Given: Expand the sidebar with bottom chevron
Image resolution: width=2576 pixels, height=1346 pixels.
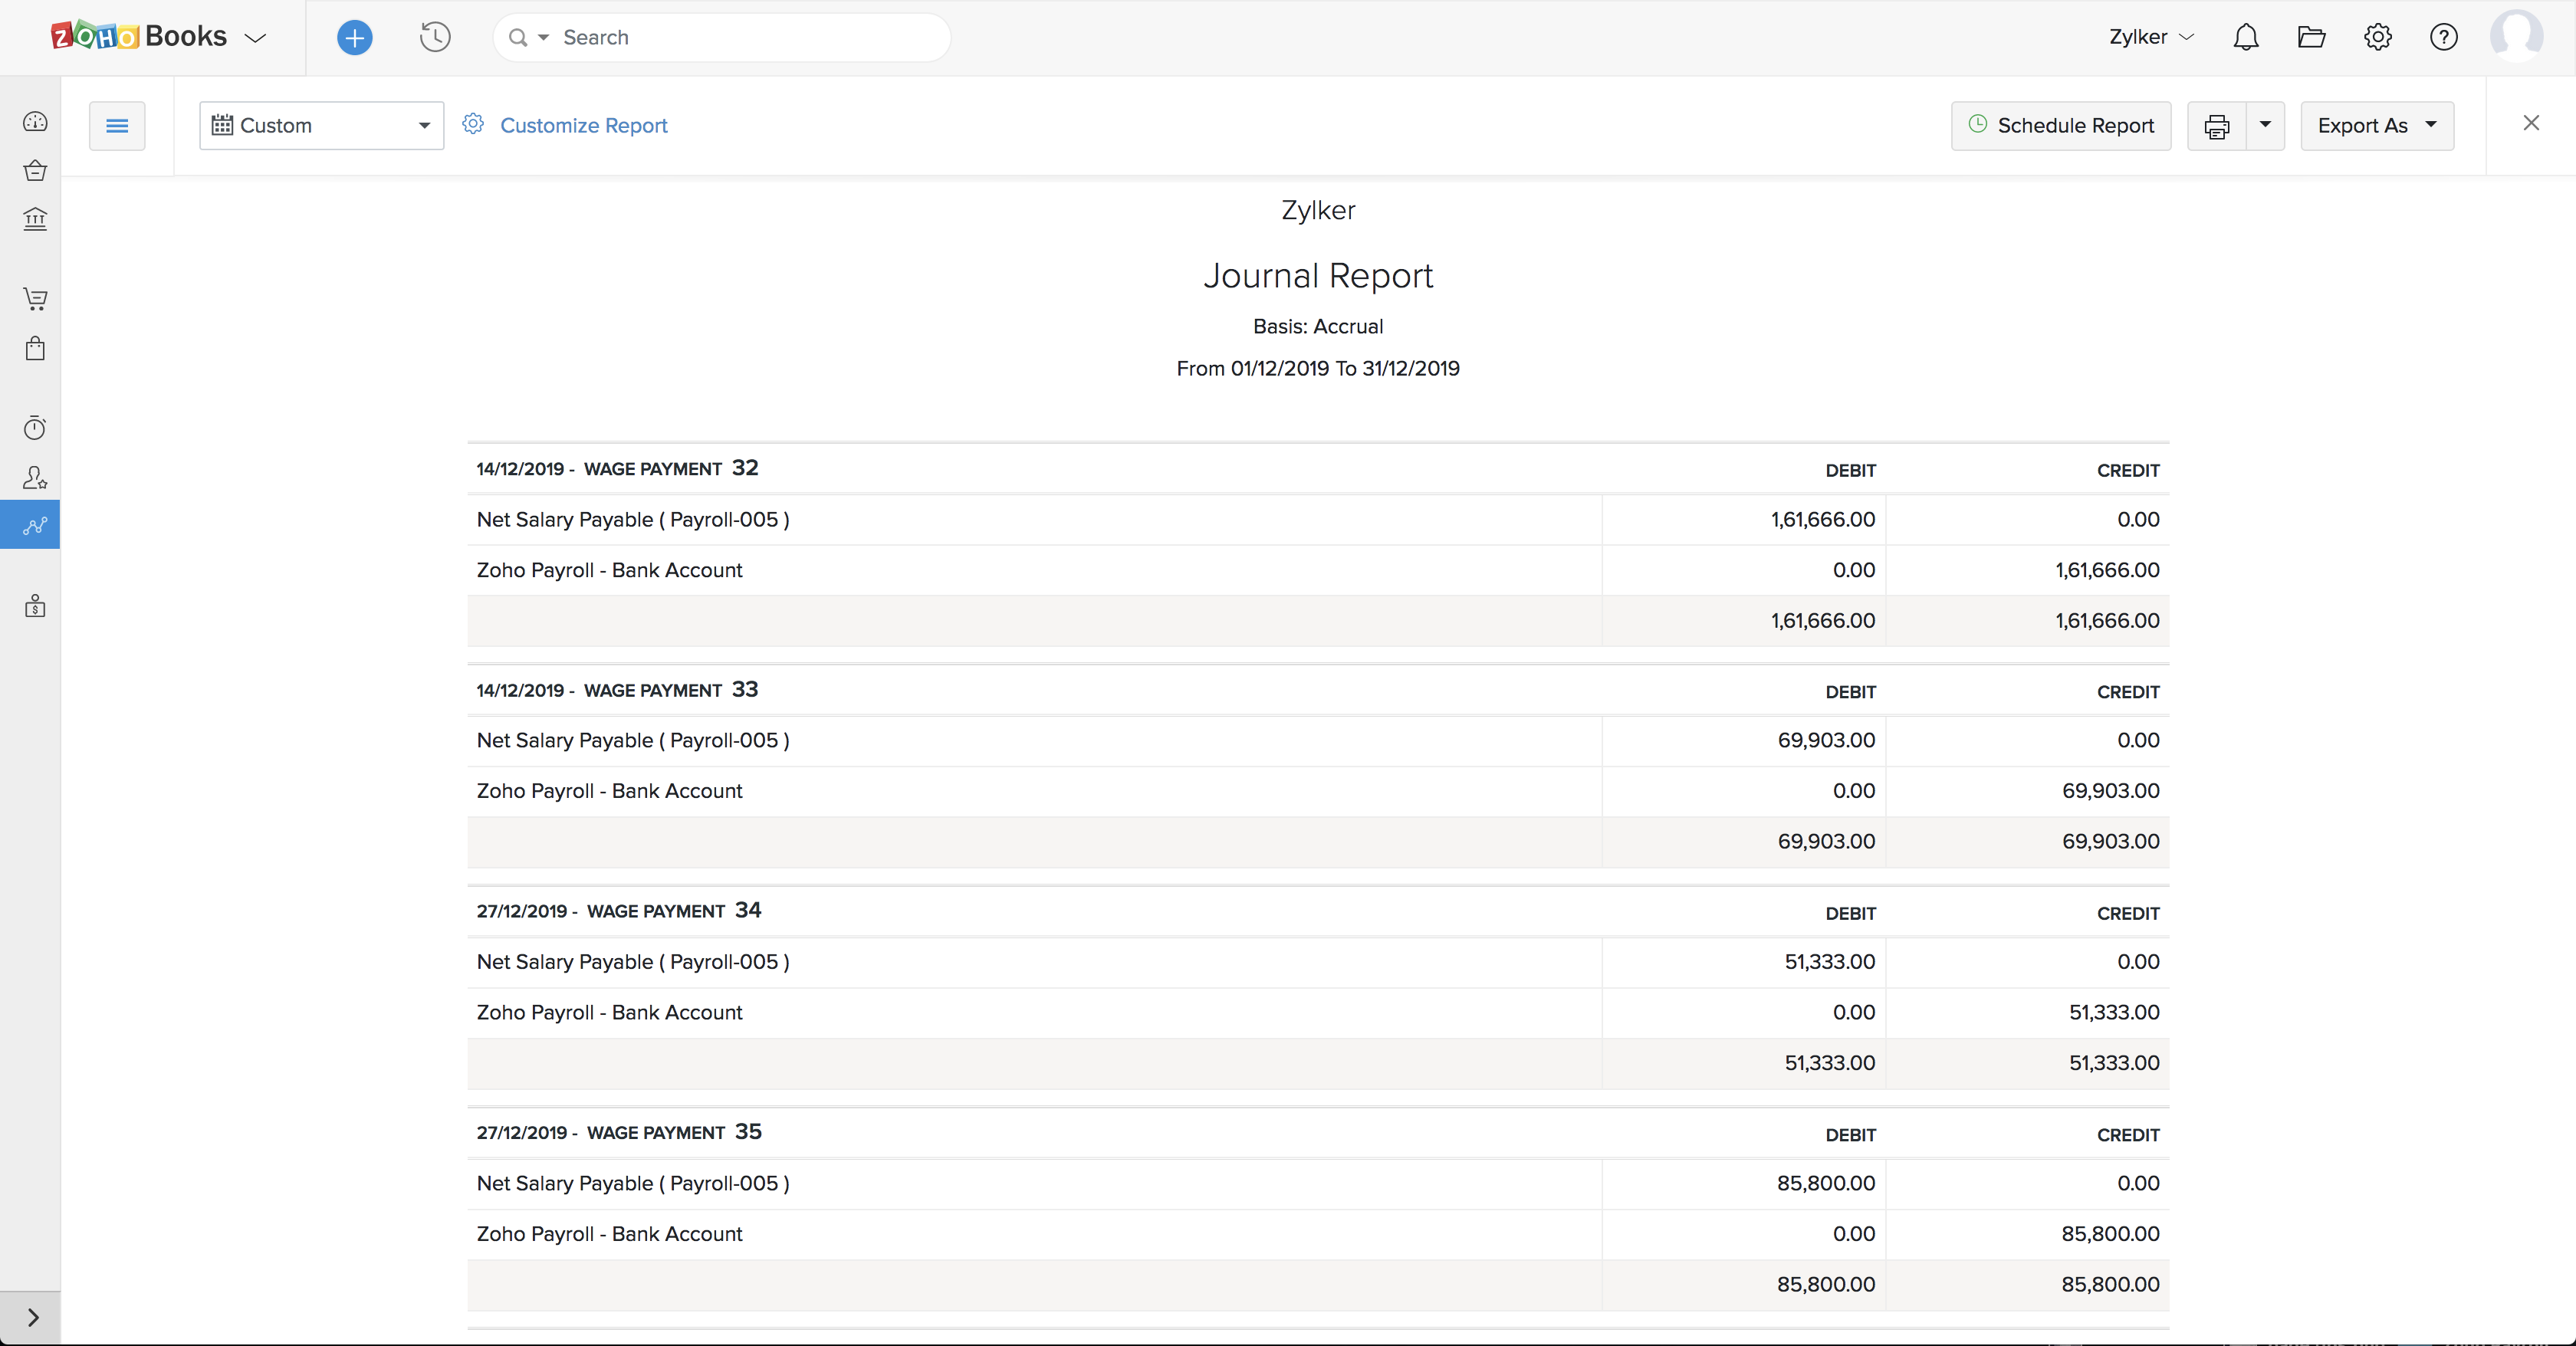Looking at the screenshot, I should (x=33, y=1317).
